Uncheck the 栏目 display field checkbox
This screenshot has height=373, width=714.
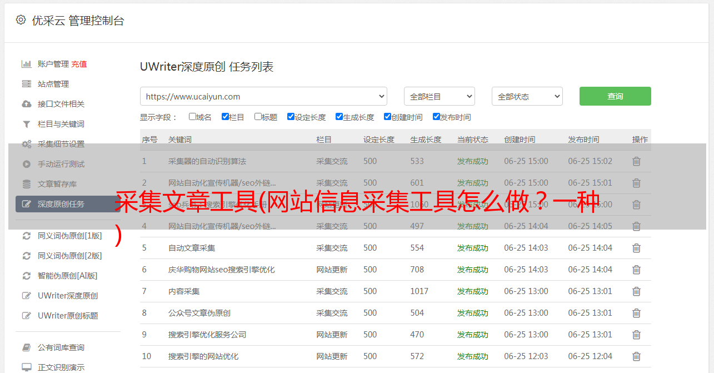[x=225, y=117]
